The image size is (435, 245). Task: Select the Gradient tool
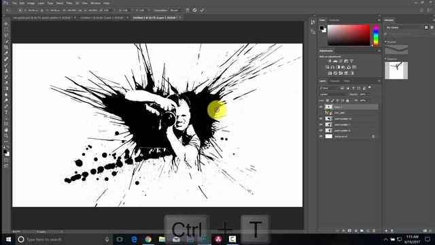(x=6, y=88)
